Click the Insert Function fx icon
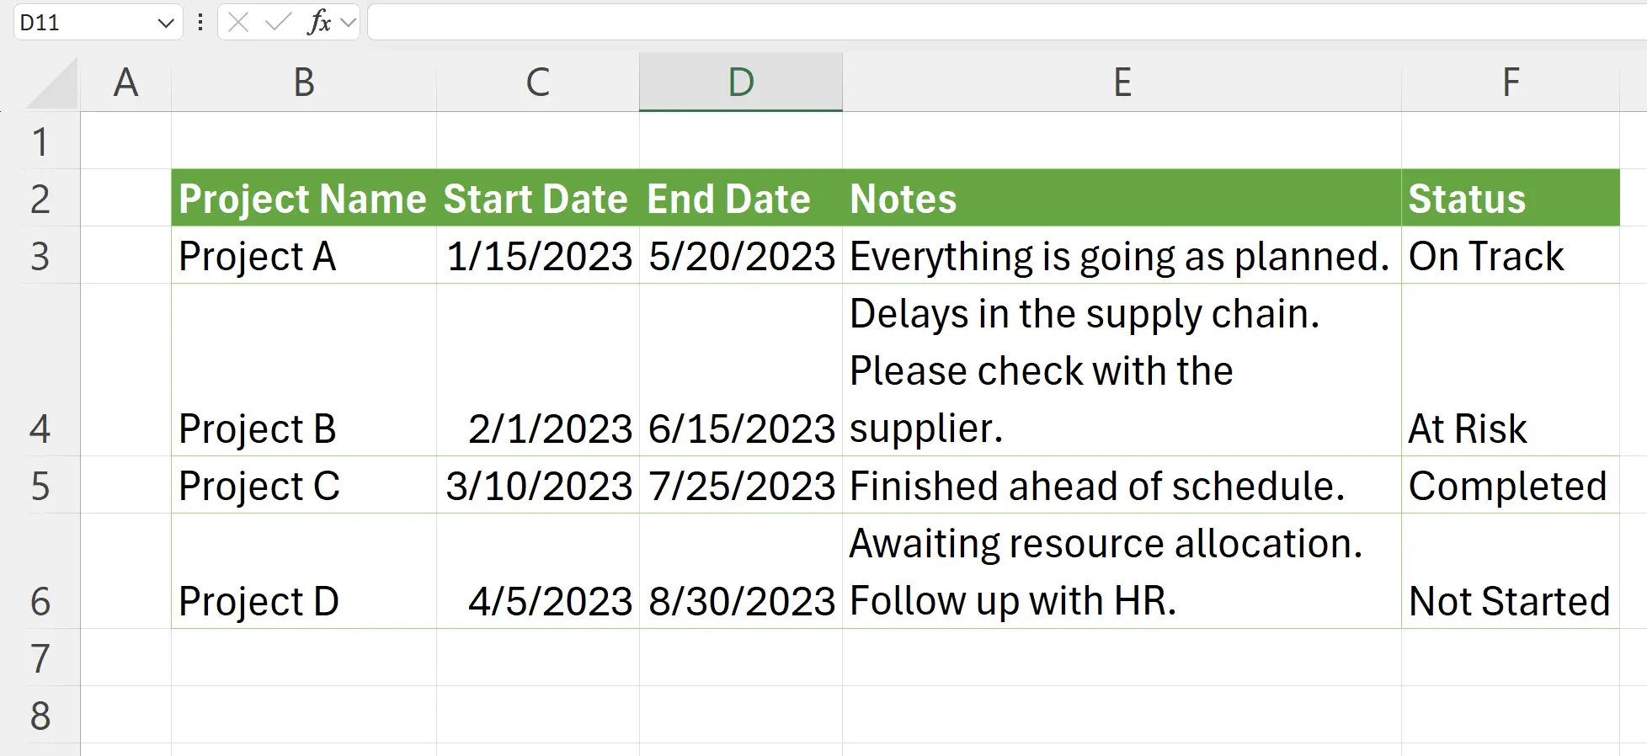Screen dimensions: 1647x756 tap(319, 23)
